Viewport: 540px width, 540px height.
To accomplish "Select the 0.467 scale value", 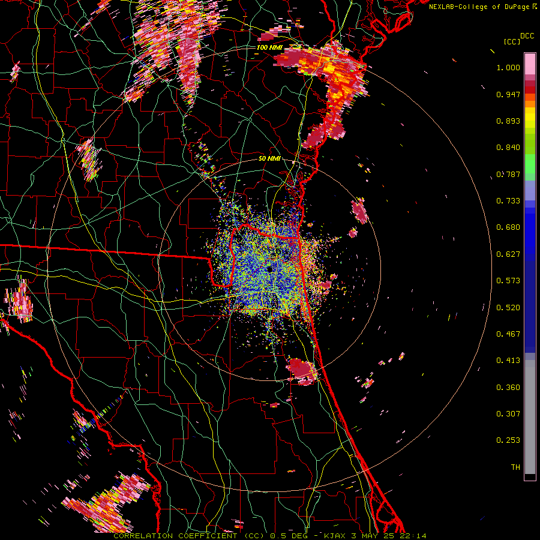I will point(508,334).
